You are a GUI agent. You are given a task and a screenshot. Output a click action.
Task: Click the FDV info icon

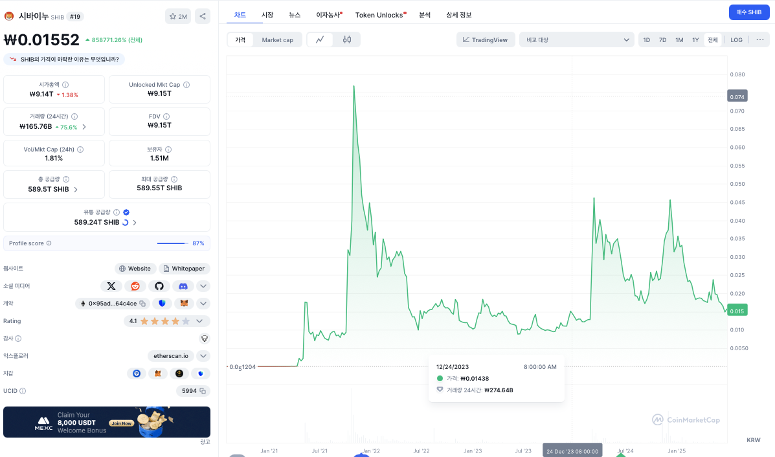tap(166, 117)
